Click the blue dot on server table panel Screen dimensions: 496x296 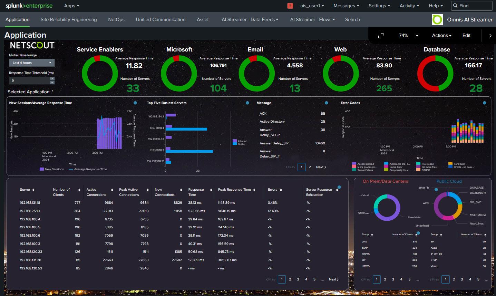click(x=339, y=187)
